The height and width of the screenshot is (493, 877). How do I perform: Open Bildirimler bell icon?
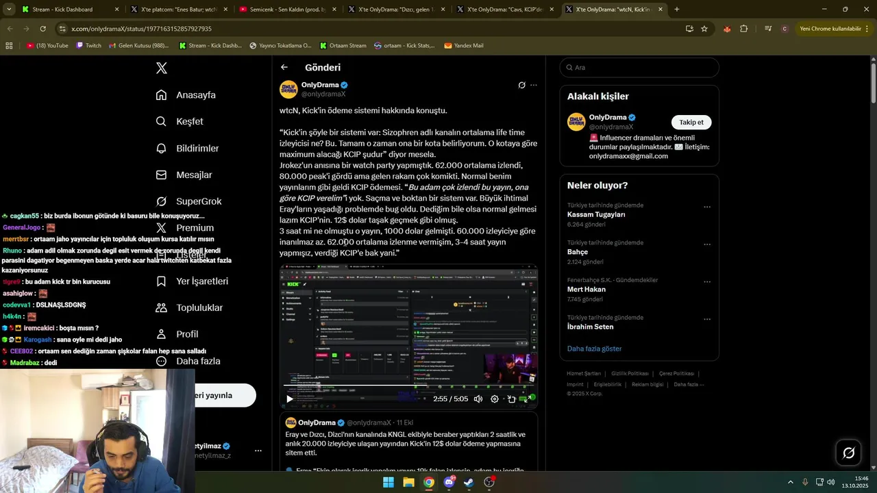[161, 148]
